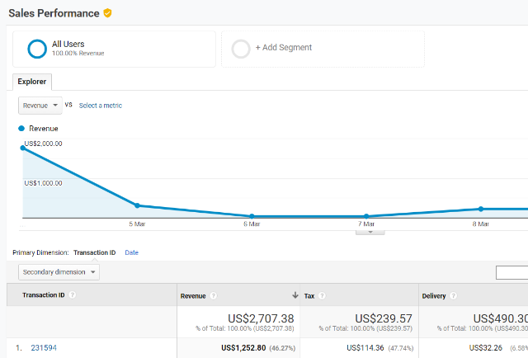The width and height of the screenshot is (528, 358).
Task: Click the Tax column header
Action: [309, 295]
